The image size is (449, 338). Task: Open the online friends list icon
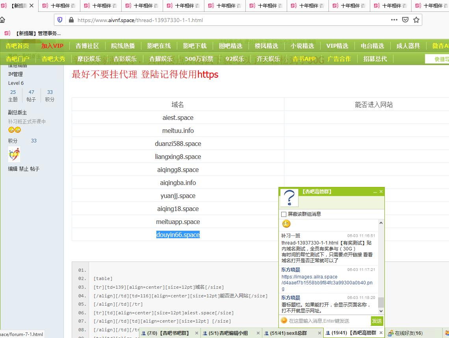click(390, 333)
